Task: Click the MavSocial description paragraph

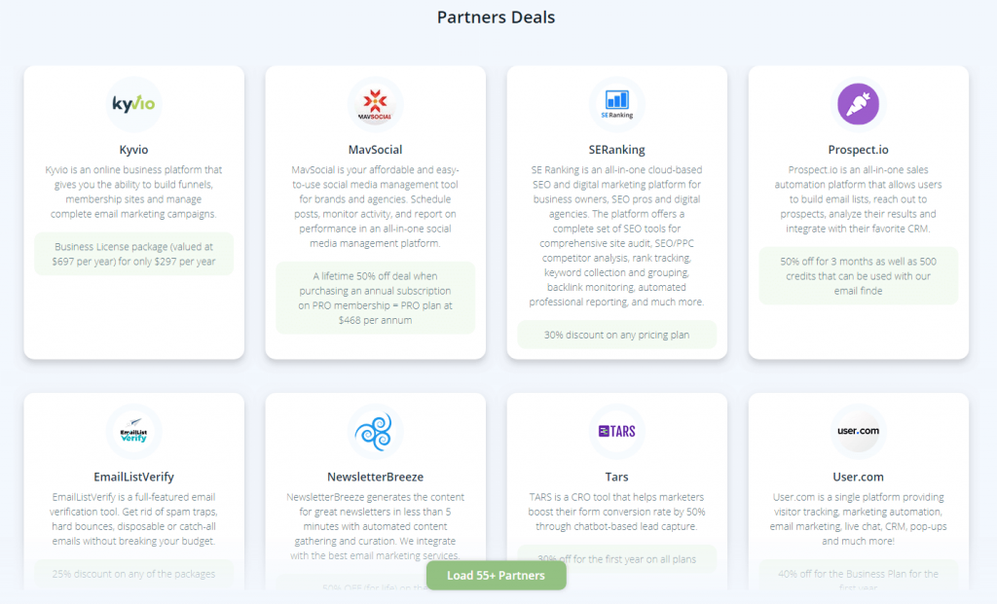Action: 375,206
